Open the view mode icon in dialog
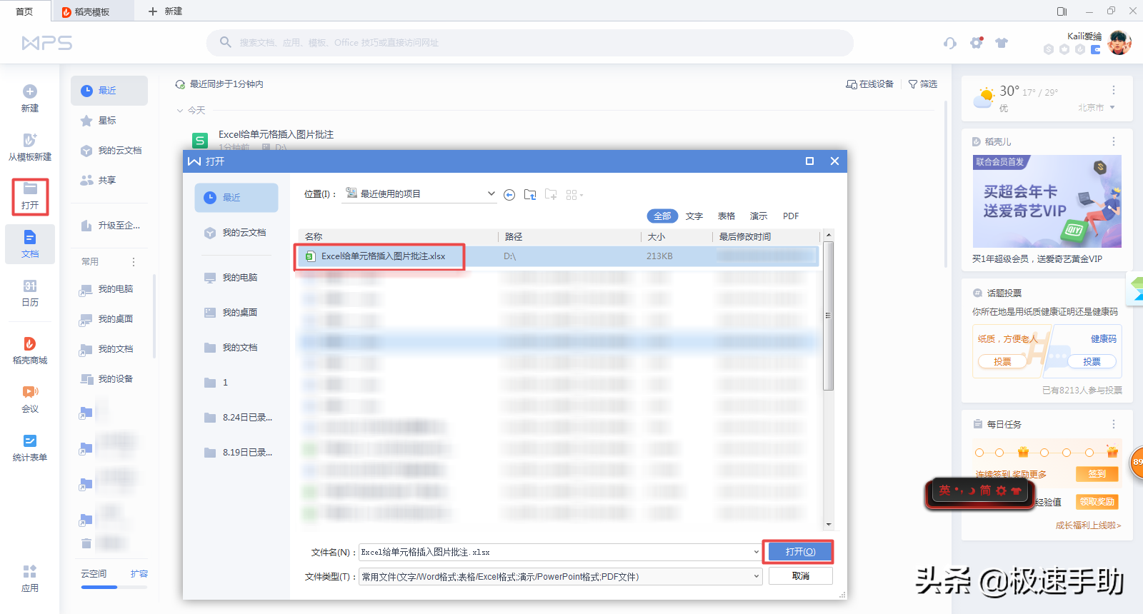This screenshot has height=614, width=1143. coord(574,195)
